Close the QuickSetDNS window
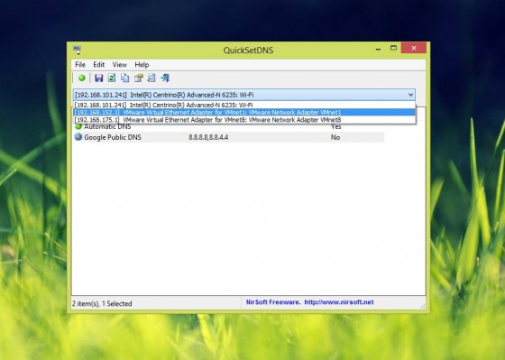This screenshot has height=360, width=505. tap(414, 48)
